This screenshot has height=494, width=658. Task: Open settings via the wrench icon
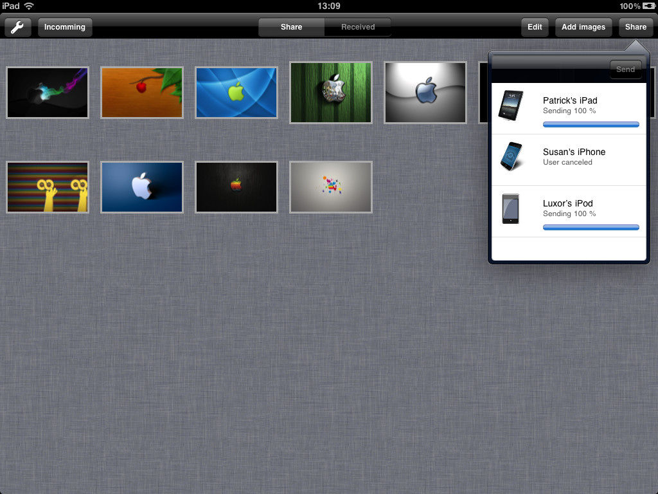17,27
